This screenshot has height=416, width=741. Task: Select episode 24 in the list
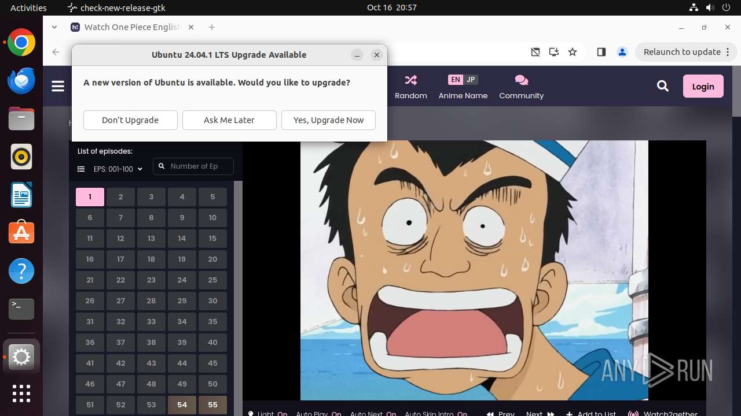(182, 280)
